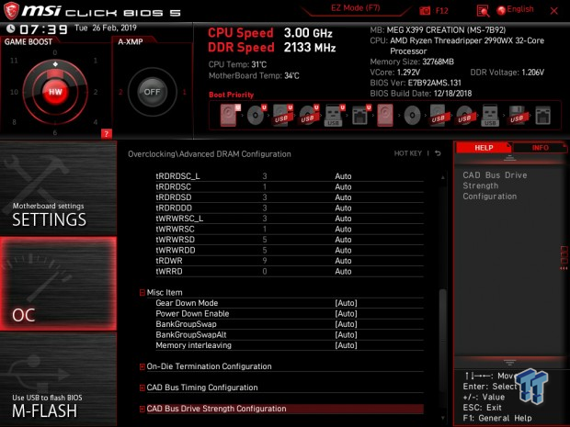Edit the tRDRDSD Auto value
The width and height of the screenshot is (570, 427).
[x=343, y=197]
